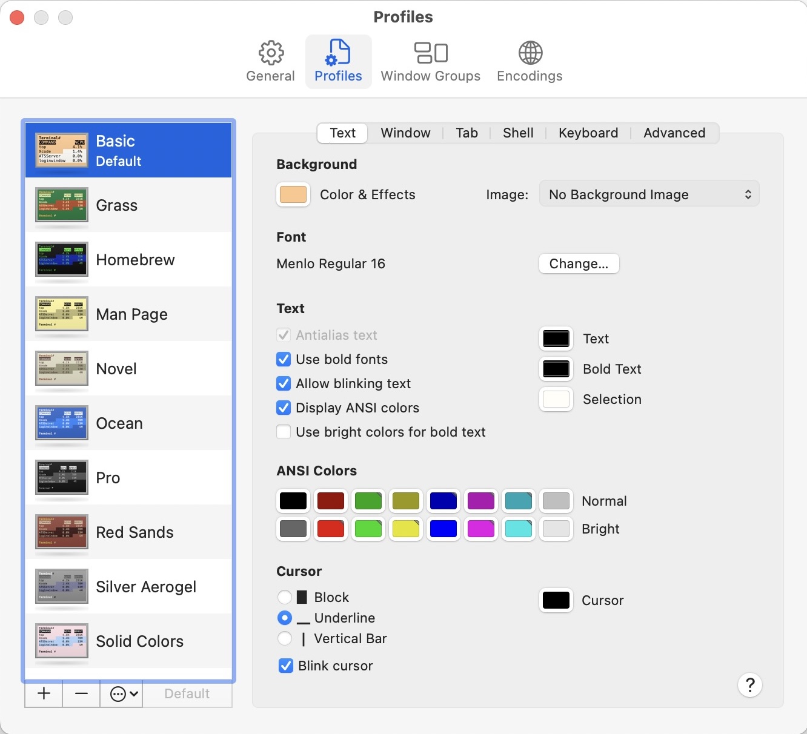Switch to the Shell tab

click(518, 133)
